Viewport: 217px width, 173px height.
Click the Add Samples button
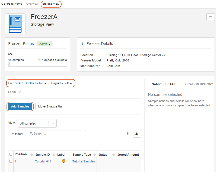click(x=20, y=106)
